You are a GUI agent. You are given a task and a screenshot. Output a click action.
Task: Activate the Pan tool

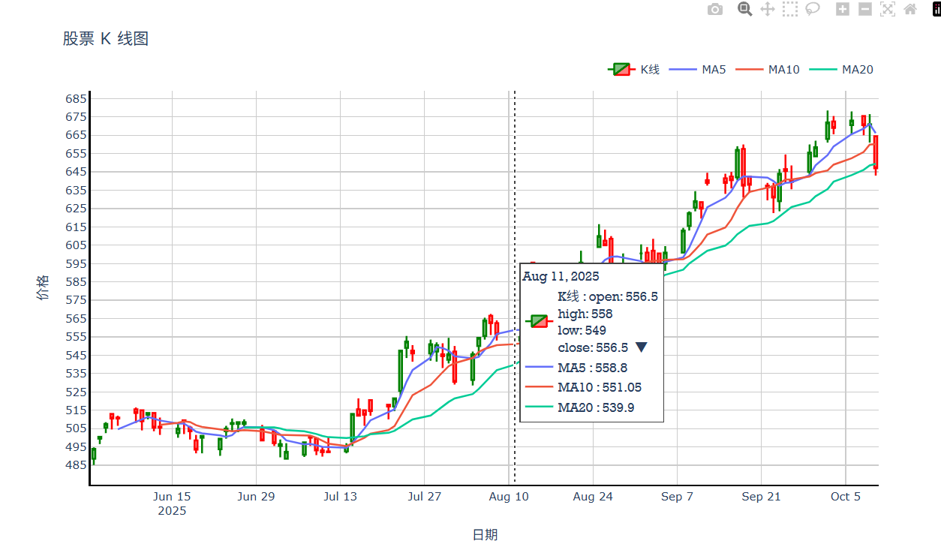[x=767, y=9]
